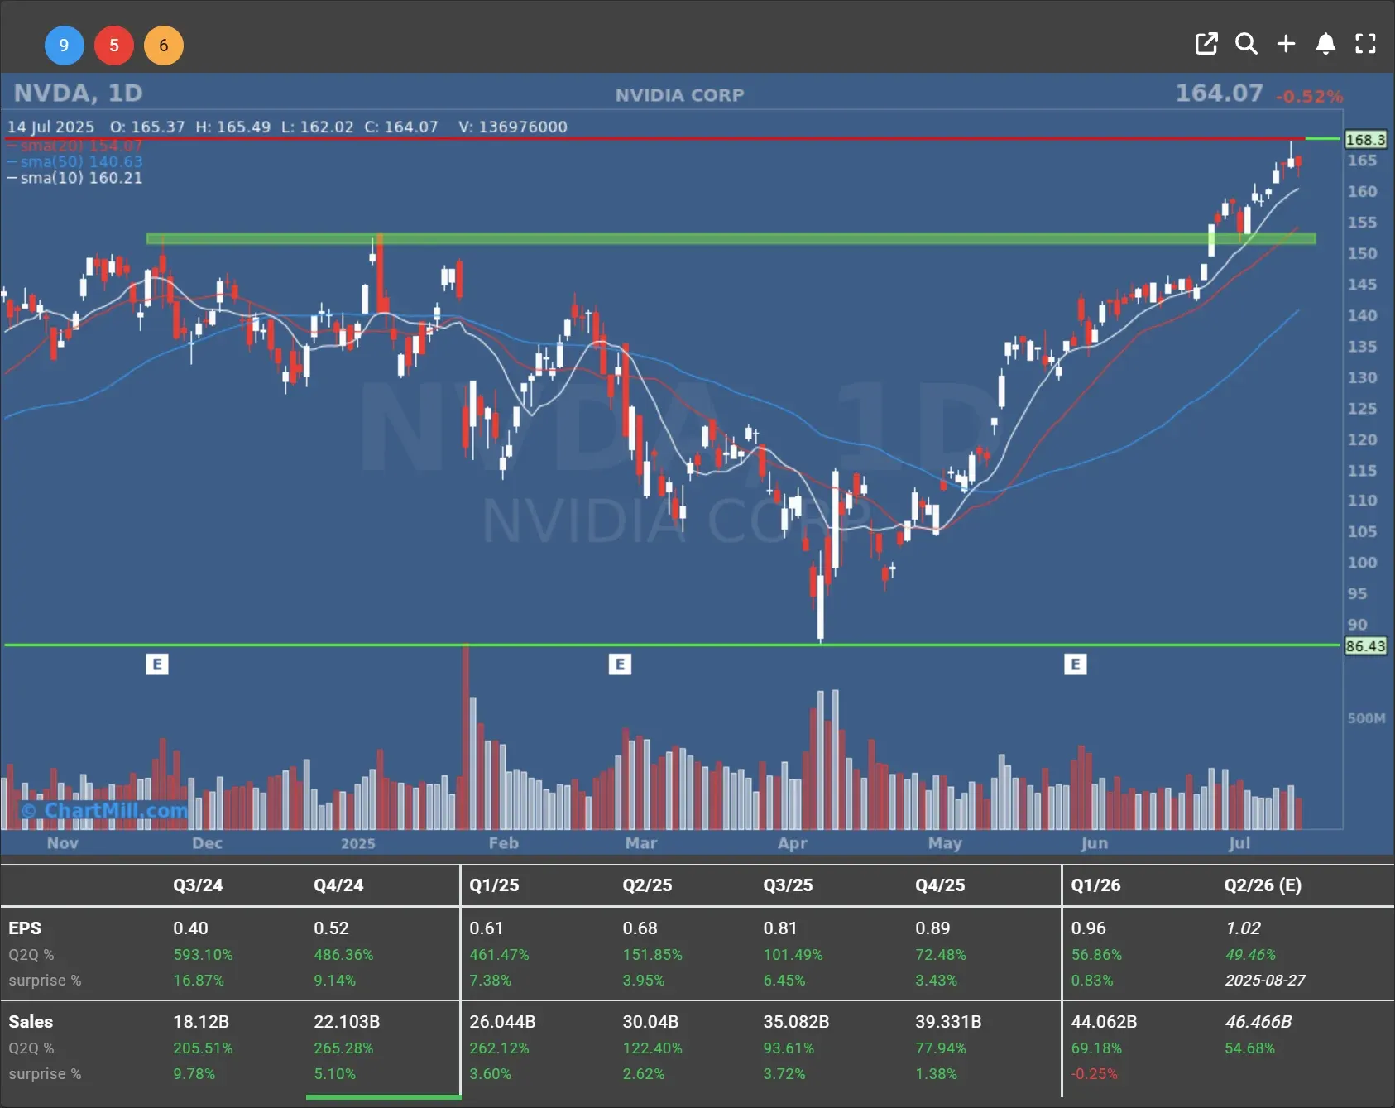Click the sma(50) 140.63 legend
This screenshot has width=1395, height=1108.
tap(76, 161)
